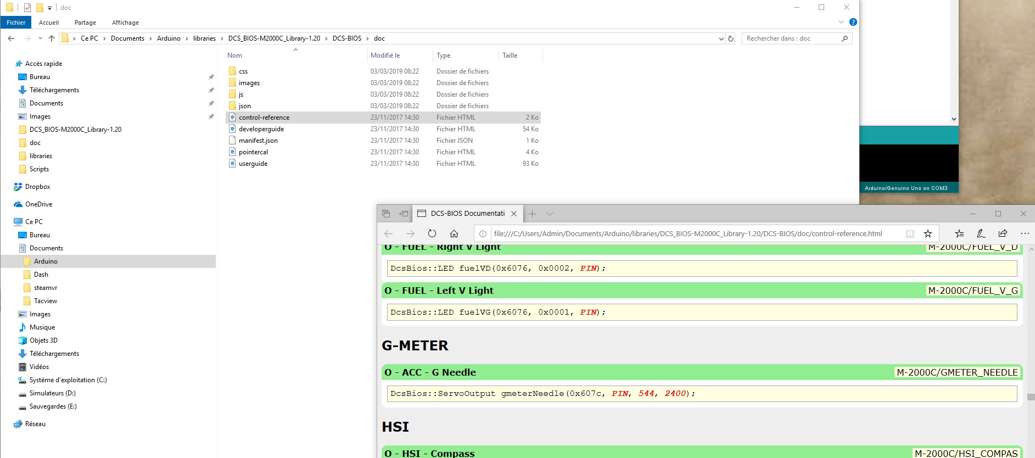Image resolution: width=1035 pixels, height=458 pixels.
Task: Show set-aside tabs in Edge
Action: tap(386, 214)
